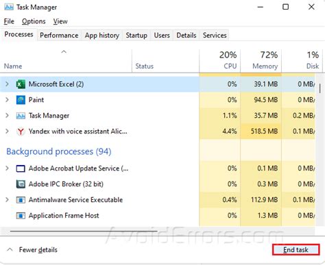The height and width of the screenshot is (265, 325).
Task: Click the Microsoft Excel app icon
Action: tap(21, 84)
